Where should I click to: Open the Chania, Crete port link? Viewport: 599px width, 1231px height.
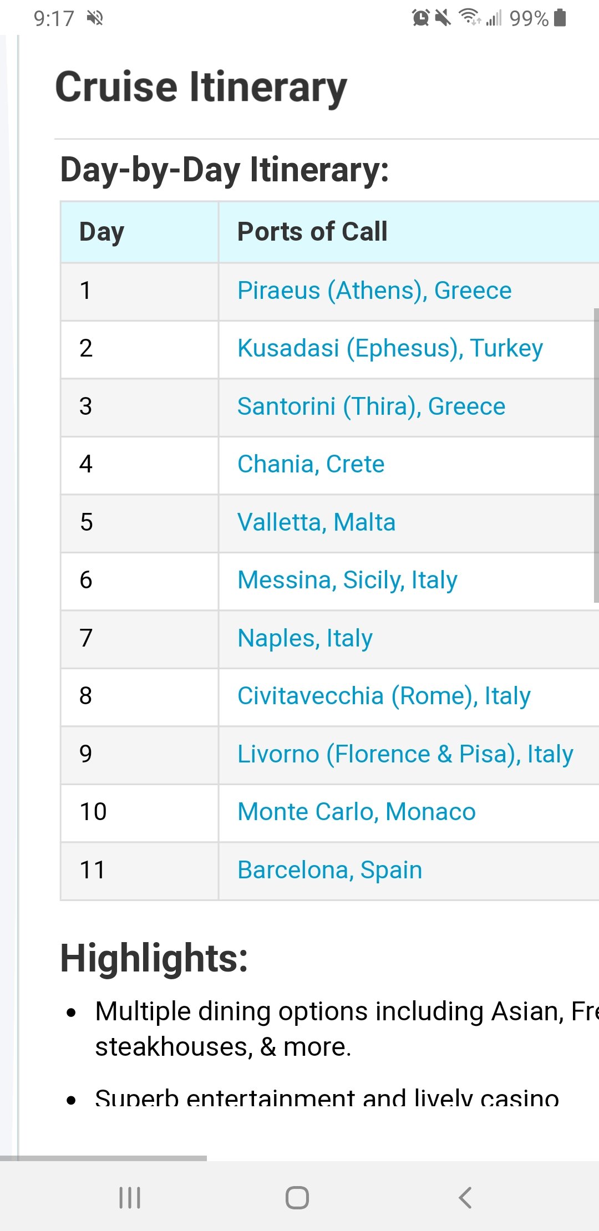[311, 464]
